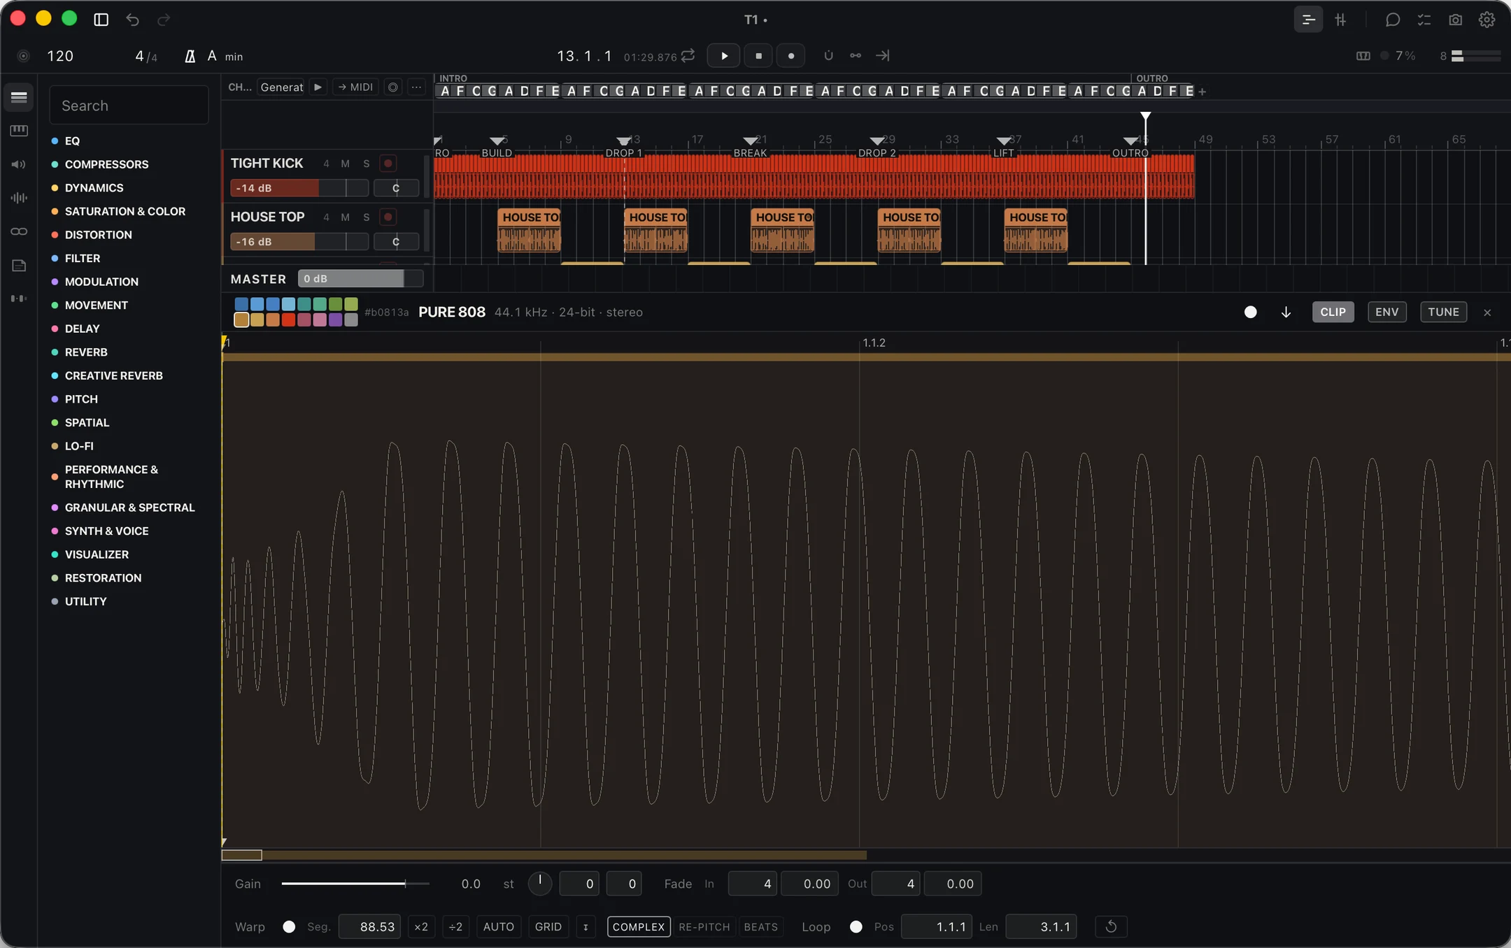Select COMPLEX warp mode

point(639,927)
